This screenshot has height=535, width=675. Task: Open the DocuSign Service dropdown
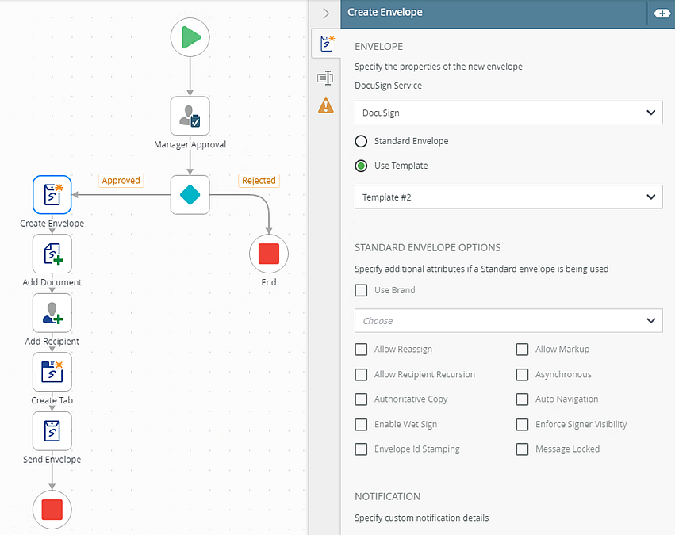[x=508, y=113]
